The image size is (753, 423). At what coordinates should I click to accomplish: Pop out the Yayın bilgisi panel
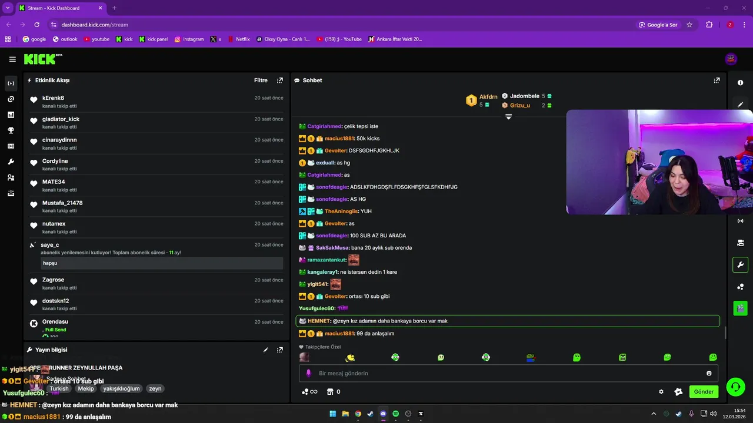(x=280, y=350)
